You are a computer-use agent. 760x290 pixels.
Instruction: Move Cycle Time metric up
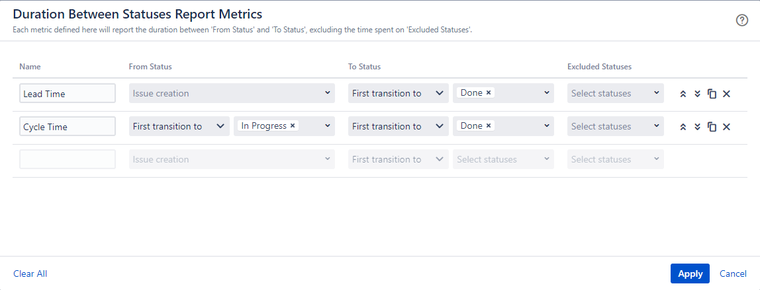pyautogui.click(x=683, y=127)
